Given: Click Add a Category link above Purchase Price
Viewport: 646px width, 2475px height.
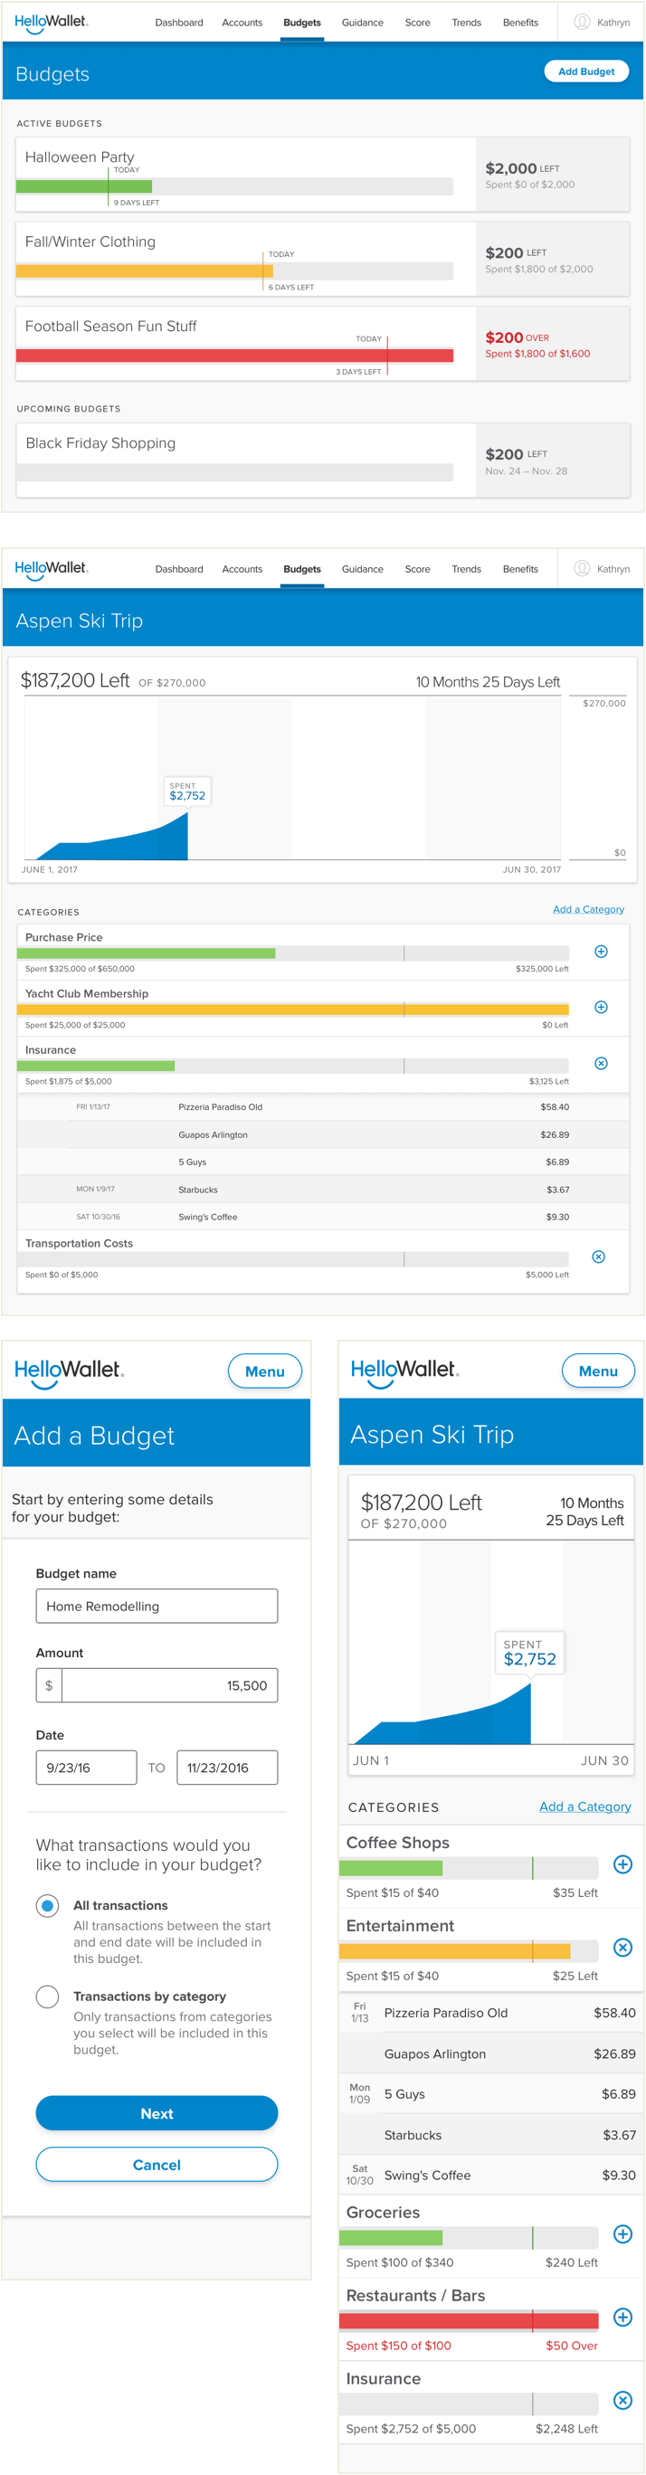Looking at the screenshot, I should tap(588, 909).
